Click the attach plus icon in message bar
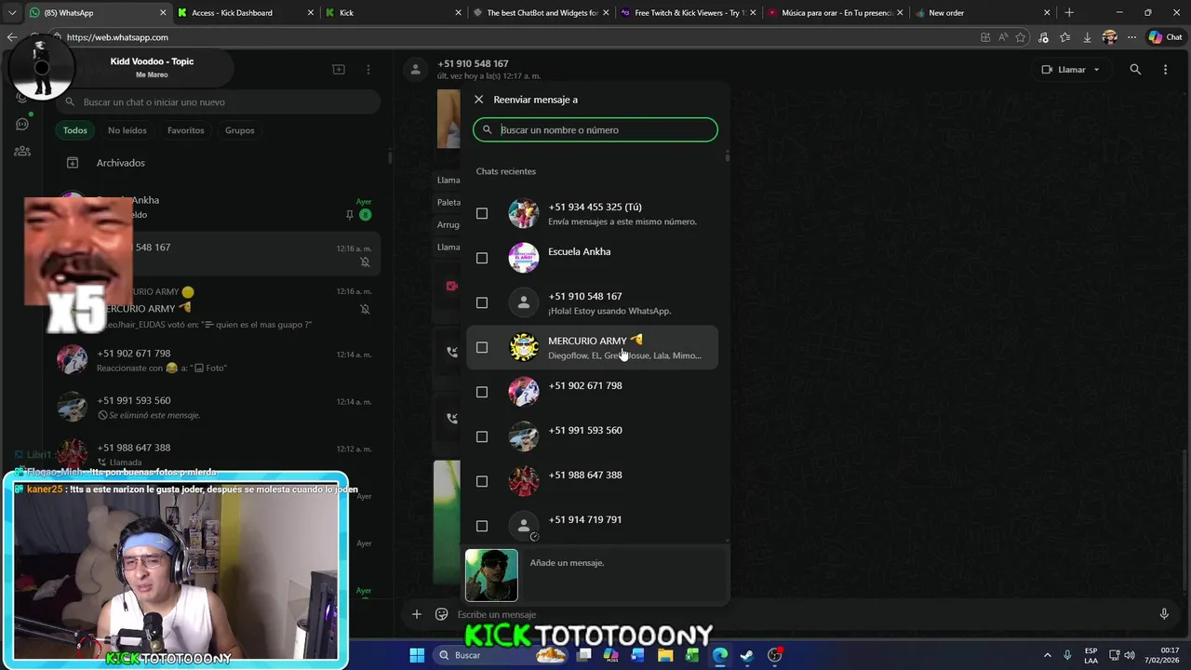This screenshot has height=670, width=1191. coord(417,614)
